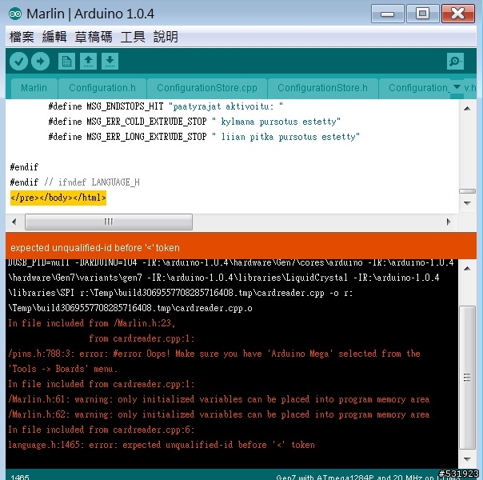This screenshot has width=483, height=480.
Task: Click the MSG_ERR_LONG_EXTRUDE_STOP define line
Action: click(204, 137)
